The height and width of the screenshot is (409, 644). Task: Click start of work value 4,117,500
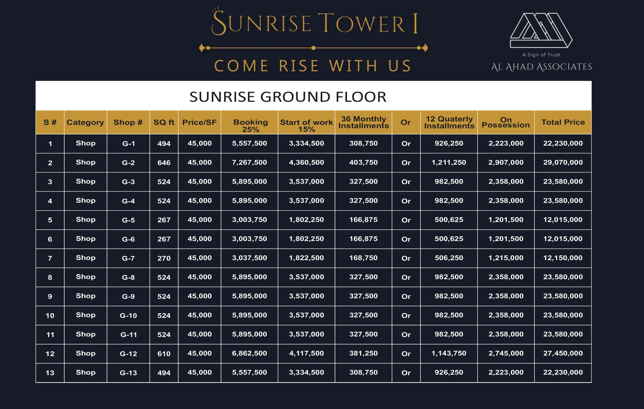306,353
